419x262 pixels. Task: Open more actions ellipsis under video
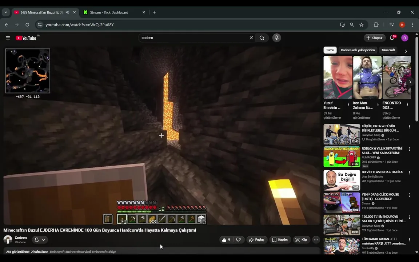316,240
